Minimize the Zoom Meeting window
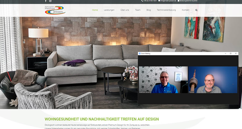The width and height of the screenshot is (242, 129). point(226,53)
